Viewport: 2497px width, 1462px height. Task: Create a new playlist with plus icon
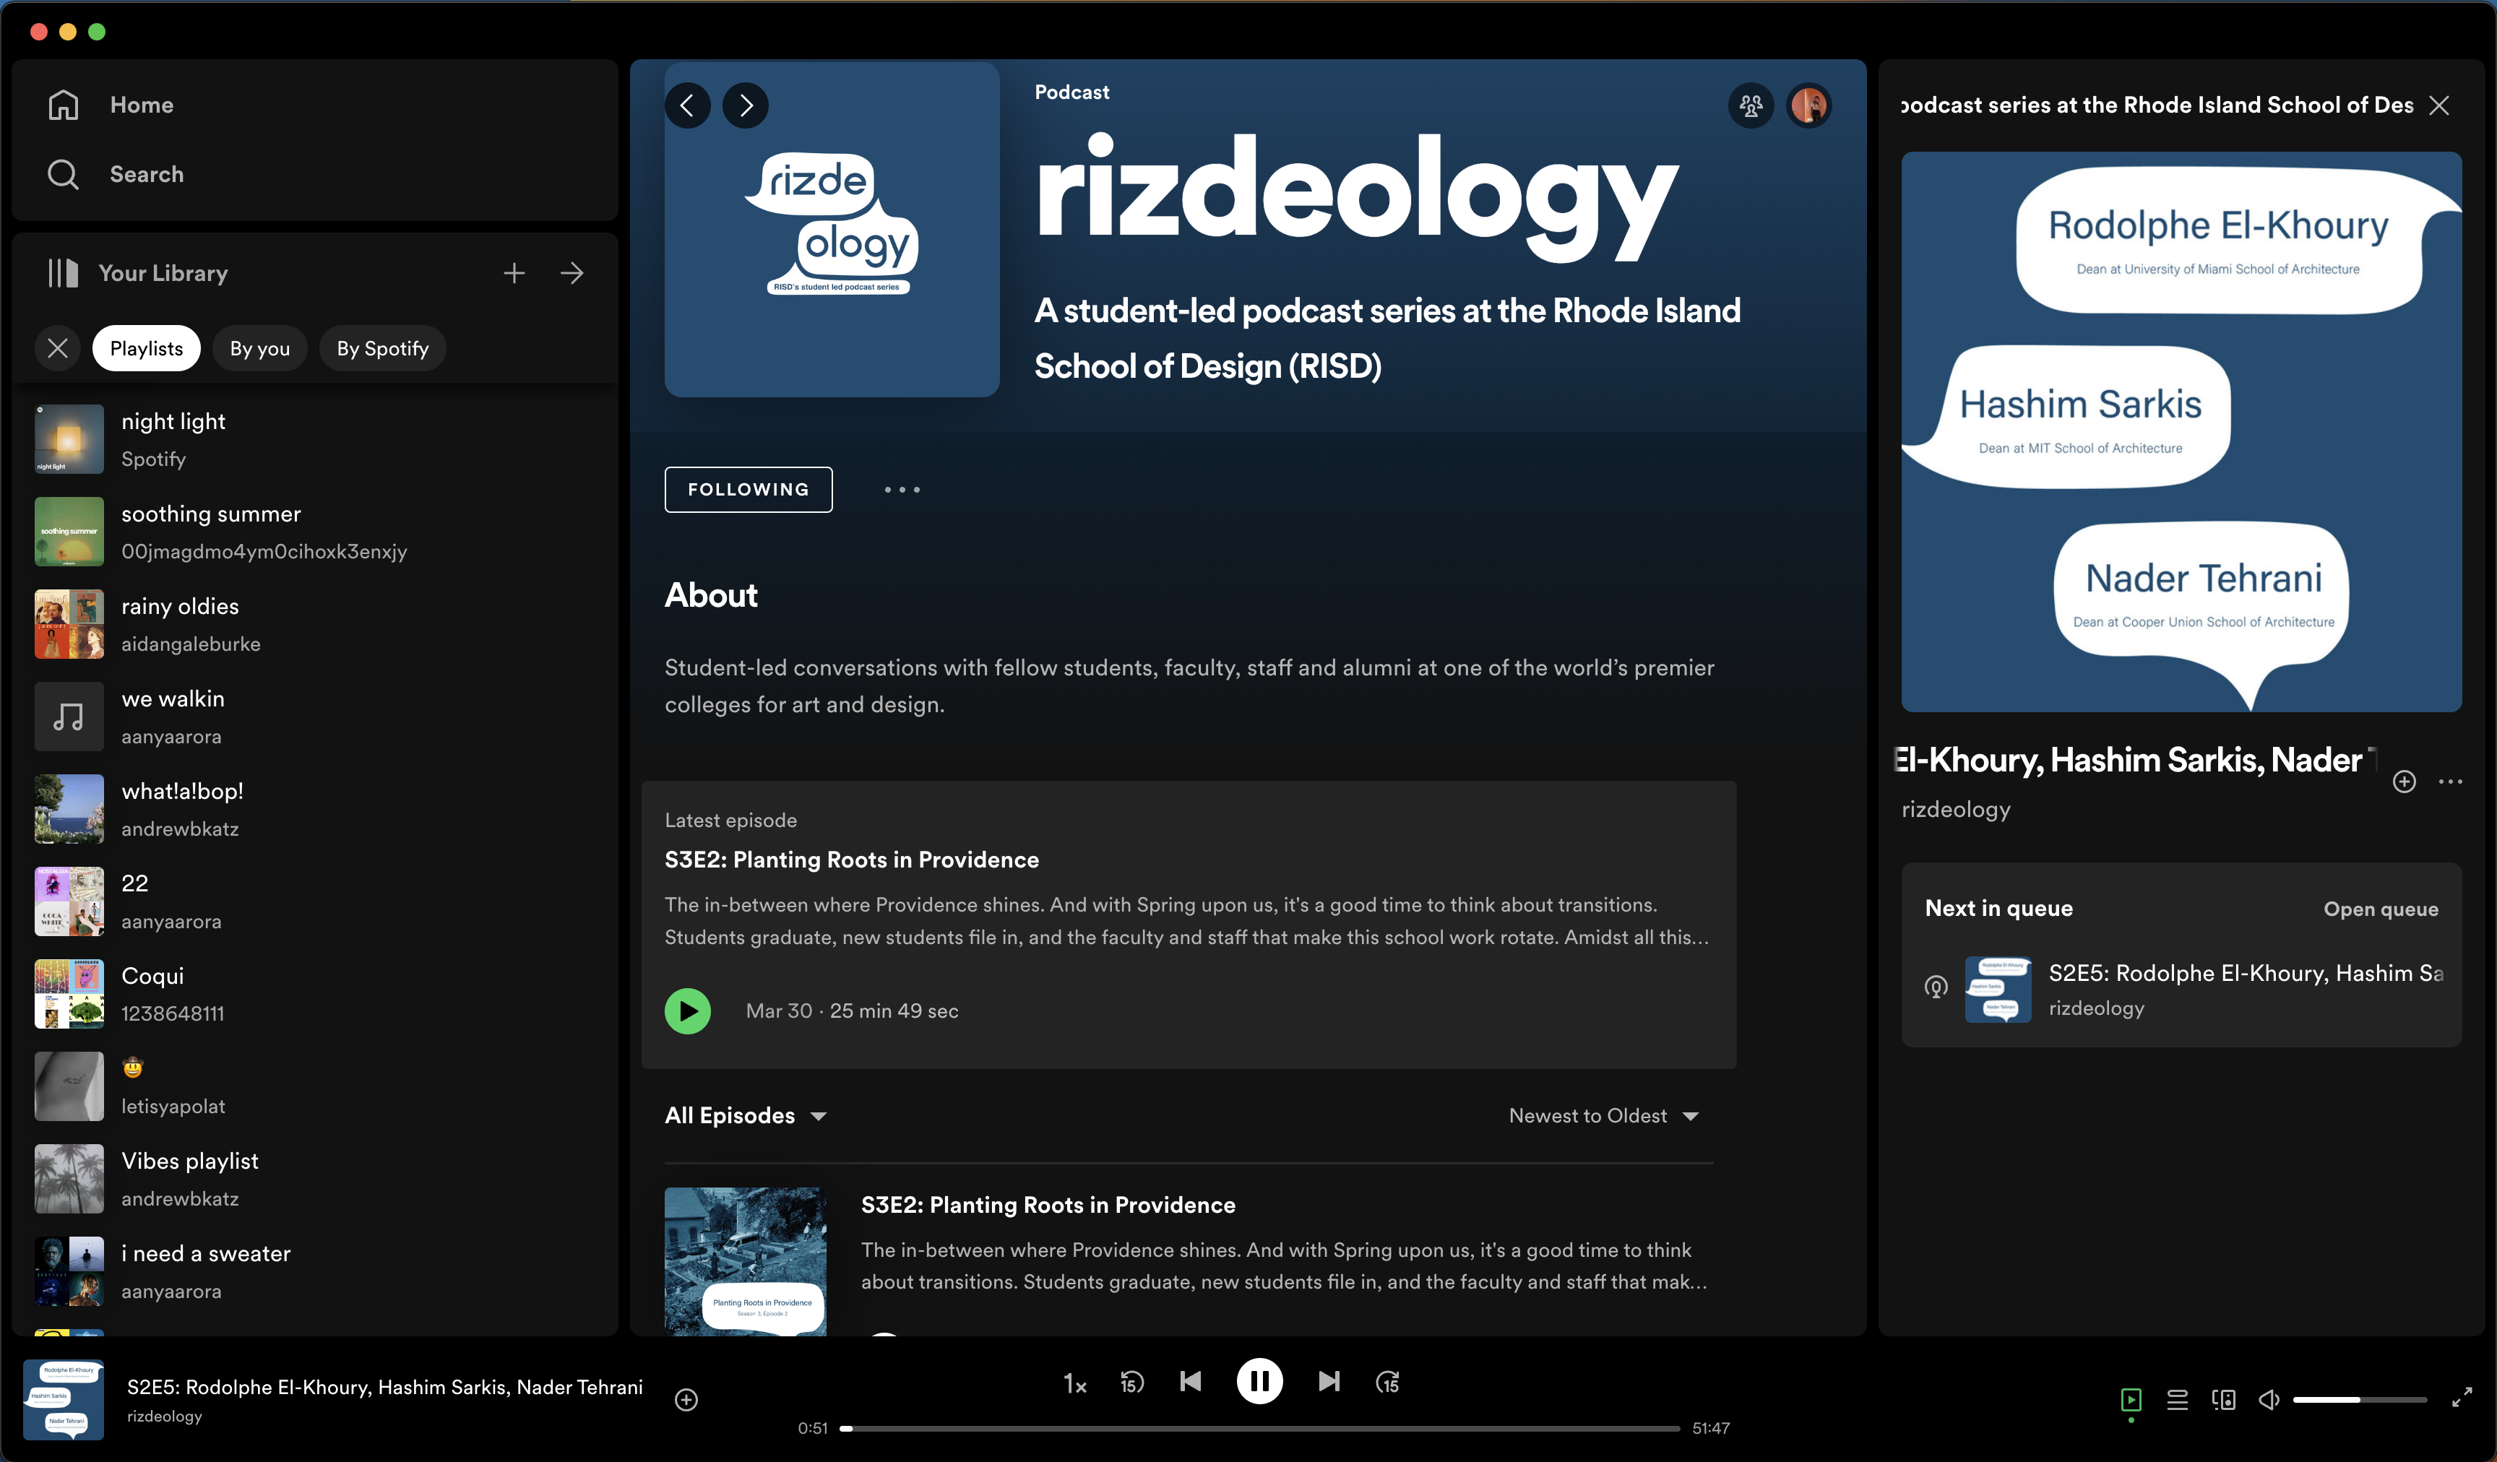tap(514, 273)
